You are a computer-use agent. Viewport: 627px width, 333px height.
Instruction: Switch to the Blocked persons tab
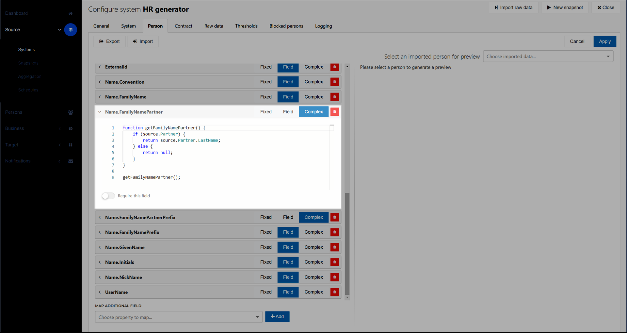point(286,26)
